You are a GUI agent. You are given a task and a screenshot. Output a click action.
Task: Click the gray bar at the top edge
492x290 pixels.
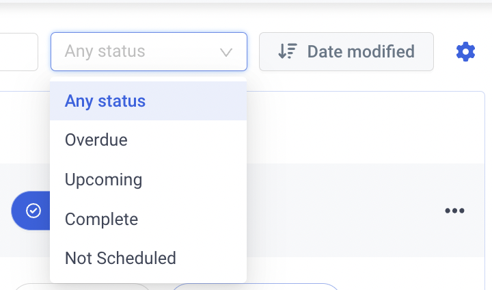[246, 1]
